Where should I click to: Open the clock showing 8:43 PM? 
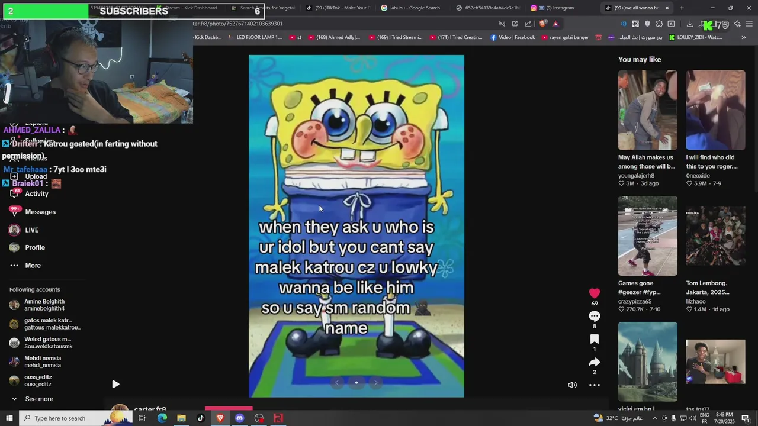(724, 418)
